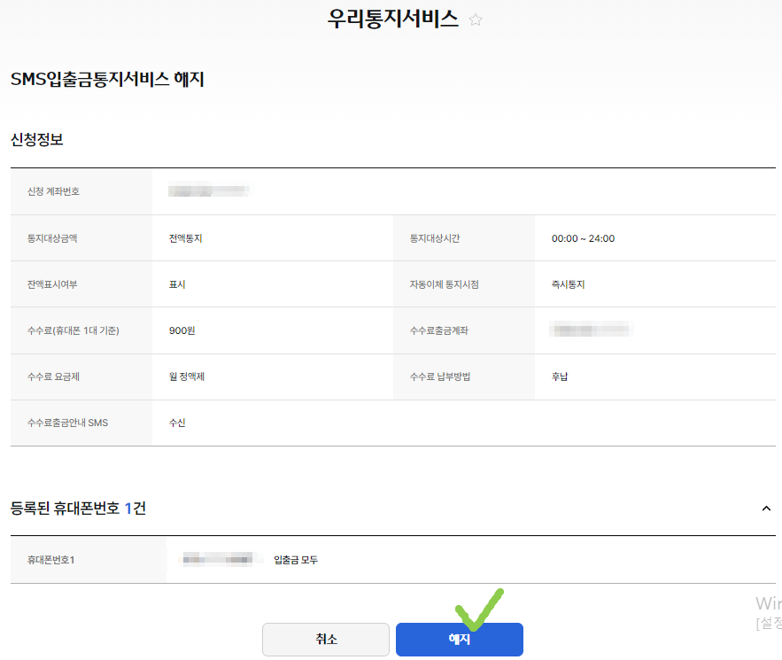The height and width of the screenshot is (660, 782).
Task: Click the 신청정보 section heading
Action: 37,139
